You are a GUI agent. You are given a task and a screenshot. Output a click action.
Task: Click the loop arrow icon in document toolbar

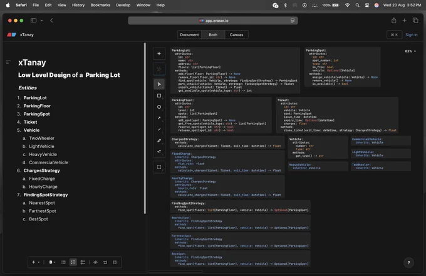coord(105,262)
